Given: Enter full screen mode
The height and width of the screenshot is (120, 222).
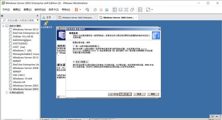Looking at the screenshot, I should click(126, 10).
